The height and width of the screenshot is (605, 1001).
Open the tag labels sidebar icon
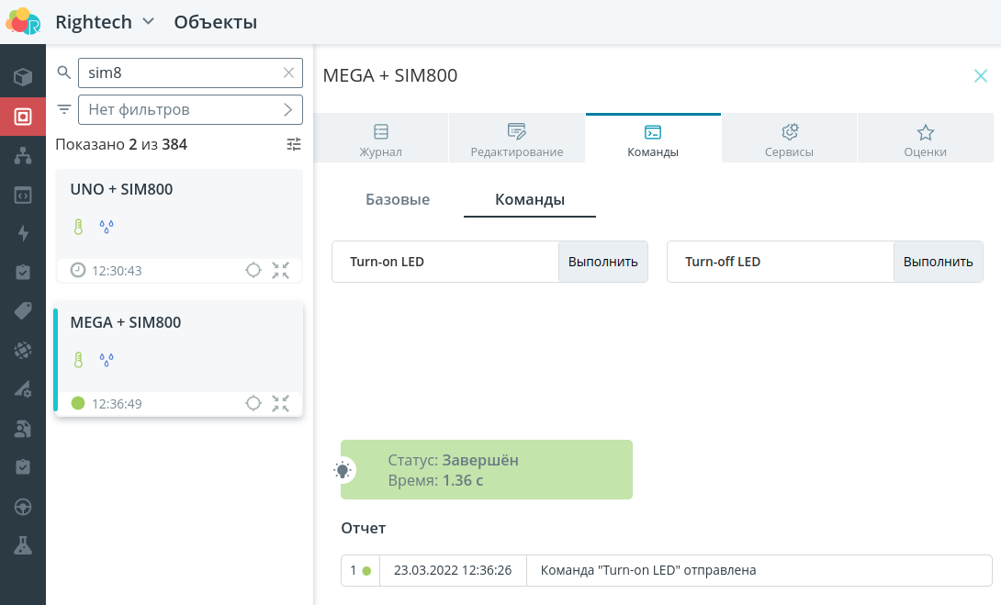pos(23,311)
